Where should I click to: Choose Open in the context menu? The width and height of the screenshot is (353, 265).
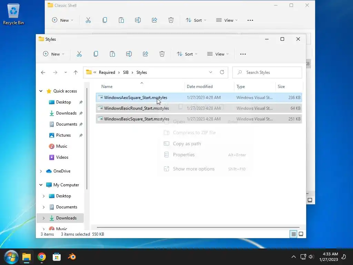(205, 122)
